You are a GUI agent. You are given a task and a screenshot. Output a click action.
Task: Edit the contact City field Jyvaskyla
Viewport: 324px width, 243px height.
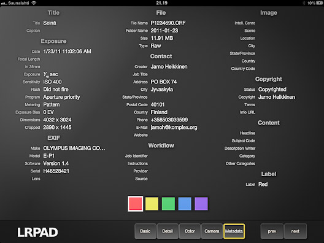click(162, 90)
